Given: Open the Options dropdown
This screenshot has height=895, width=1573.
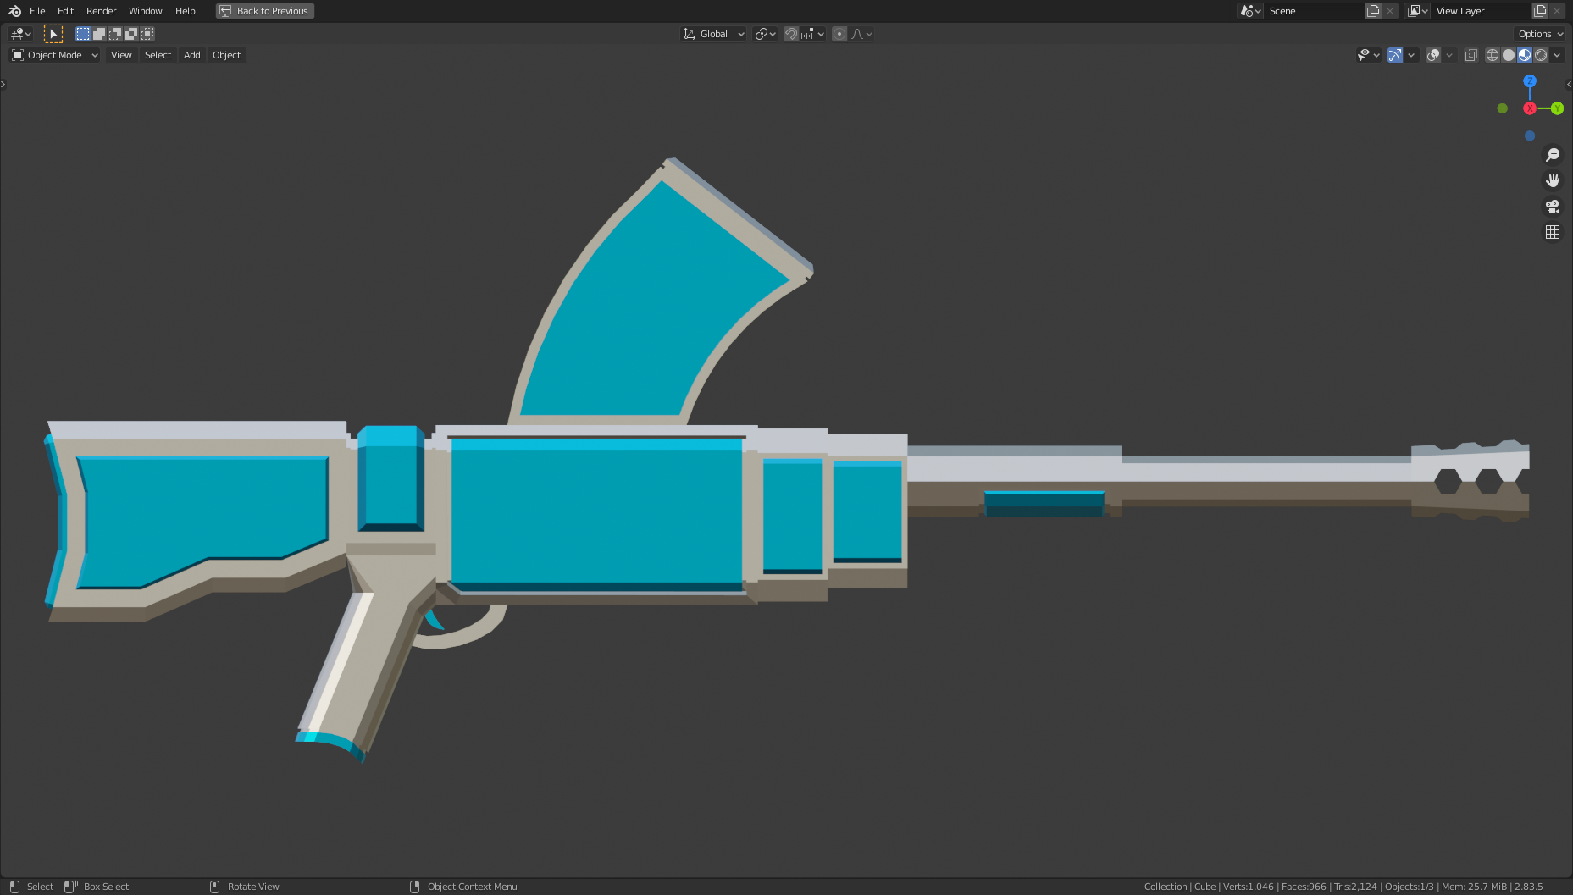Looking at the screenshot, I should [x=1538, y=34].
